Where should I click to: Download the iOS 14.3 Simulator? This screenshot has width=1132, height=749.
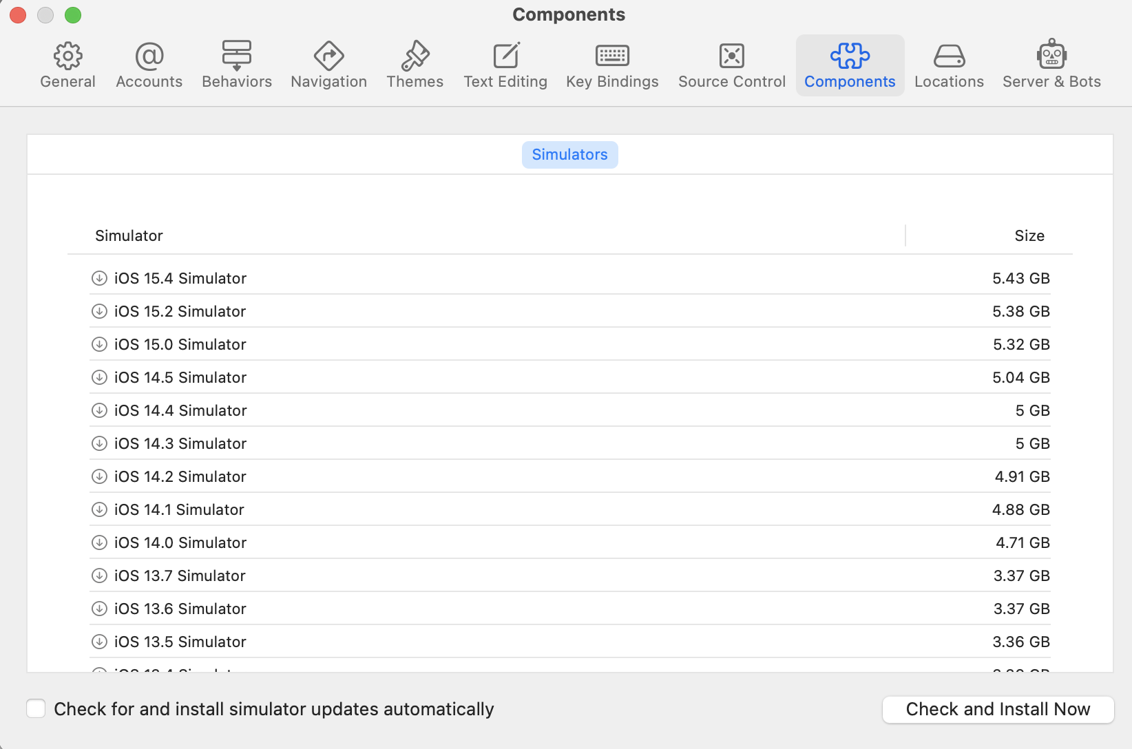click(99, 443)
